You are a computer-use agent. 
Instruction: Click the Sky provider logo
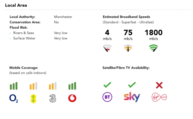(132, 97)
